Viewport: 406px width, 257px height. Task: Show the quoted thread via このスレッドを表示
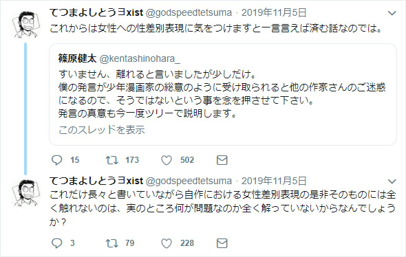102,130
